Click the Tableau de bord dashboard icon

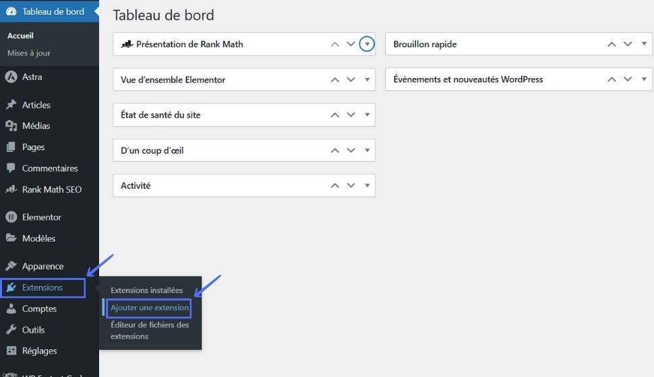tap(11, 11)
